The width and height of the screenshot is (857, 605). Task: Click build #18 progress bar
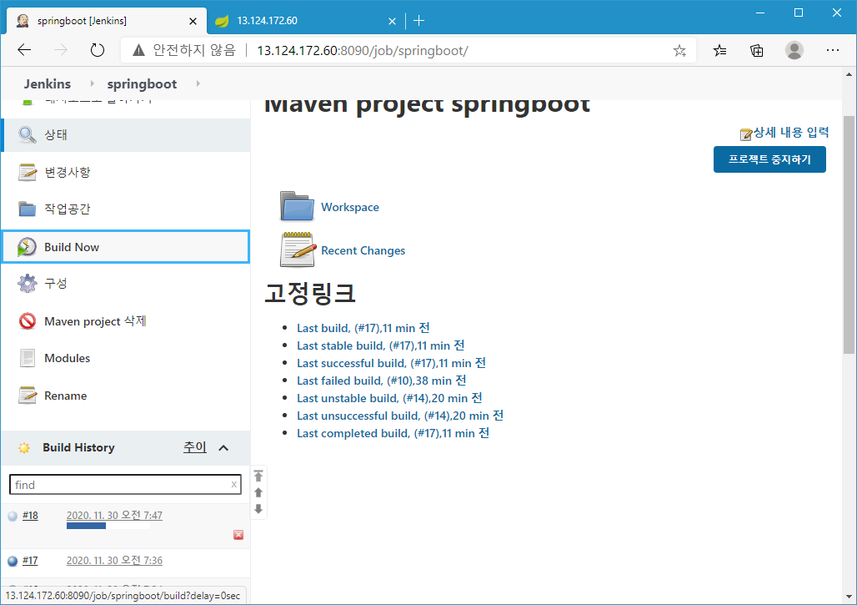(108, 526)
